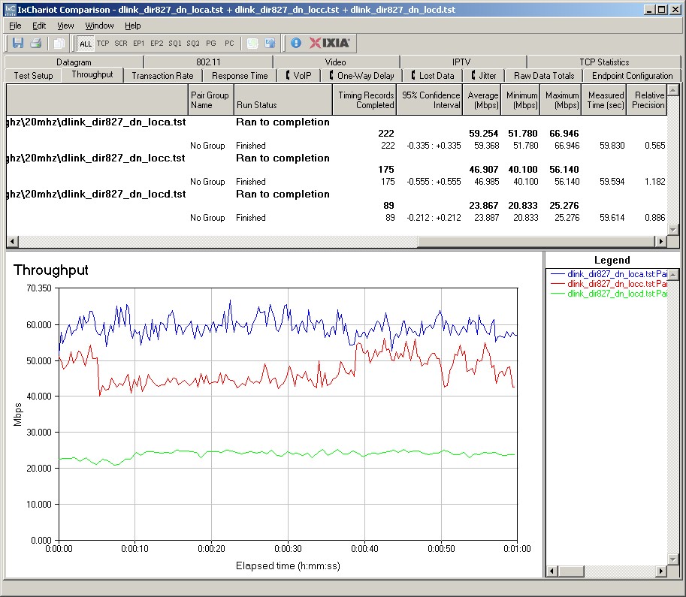Open the Edit menu
The image size is (686, 597).
click(39, 26)
